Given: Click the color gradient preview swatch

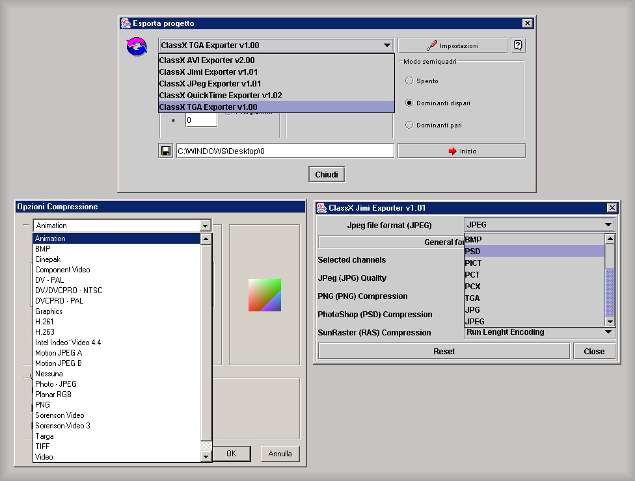Looking at the screenshot, I should 265,295.
